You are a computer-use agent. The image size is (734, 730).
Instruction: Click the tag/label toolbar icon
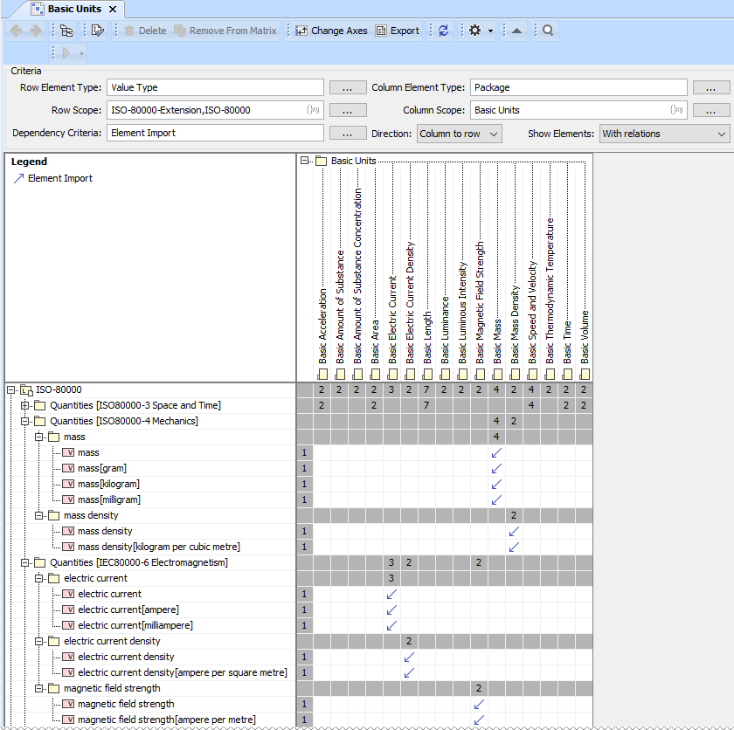coord(97,31)
